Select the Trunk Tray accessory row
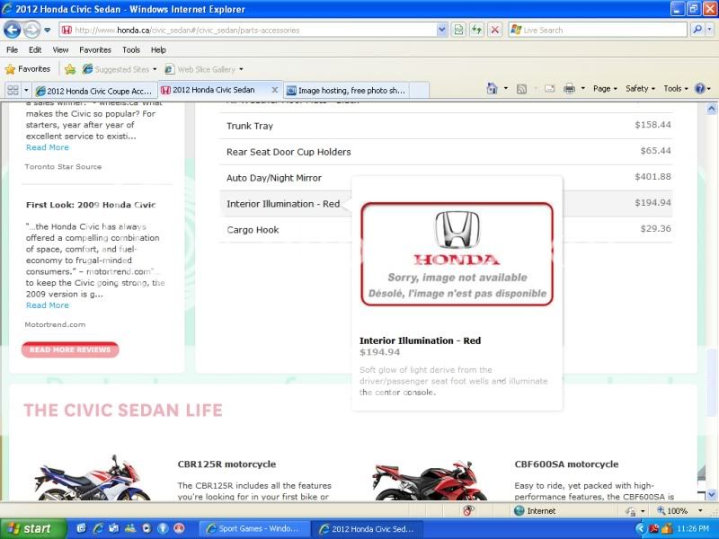This screenshot has height=539, width=719. [446, 126]
